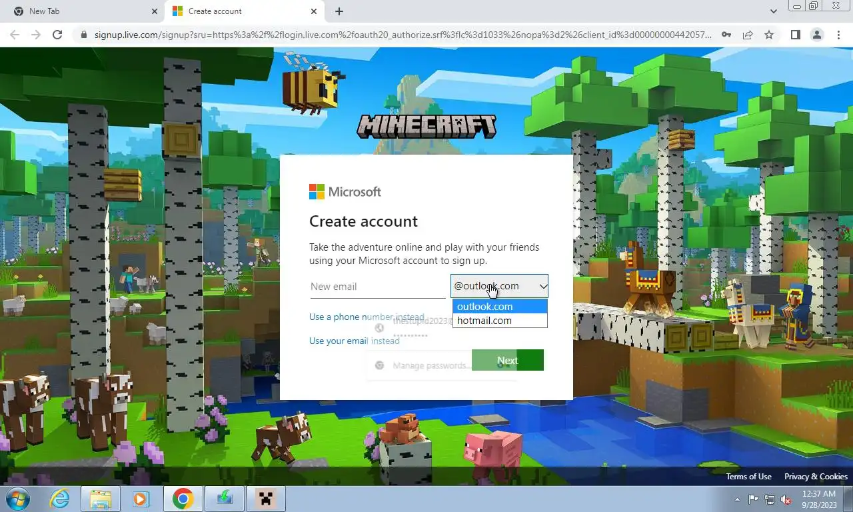The width and height of the screenshot is (853, 512).
Task: Click Use a phone number instead
Action: (x=367, y=317)
